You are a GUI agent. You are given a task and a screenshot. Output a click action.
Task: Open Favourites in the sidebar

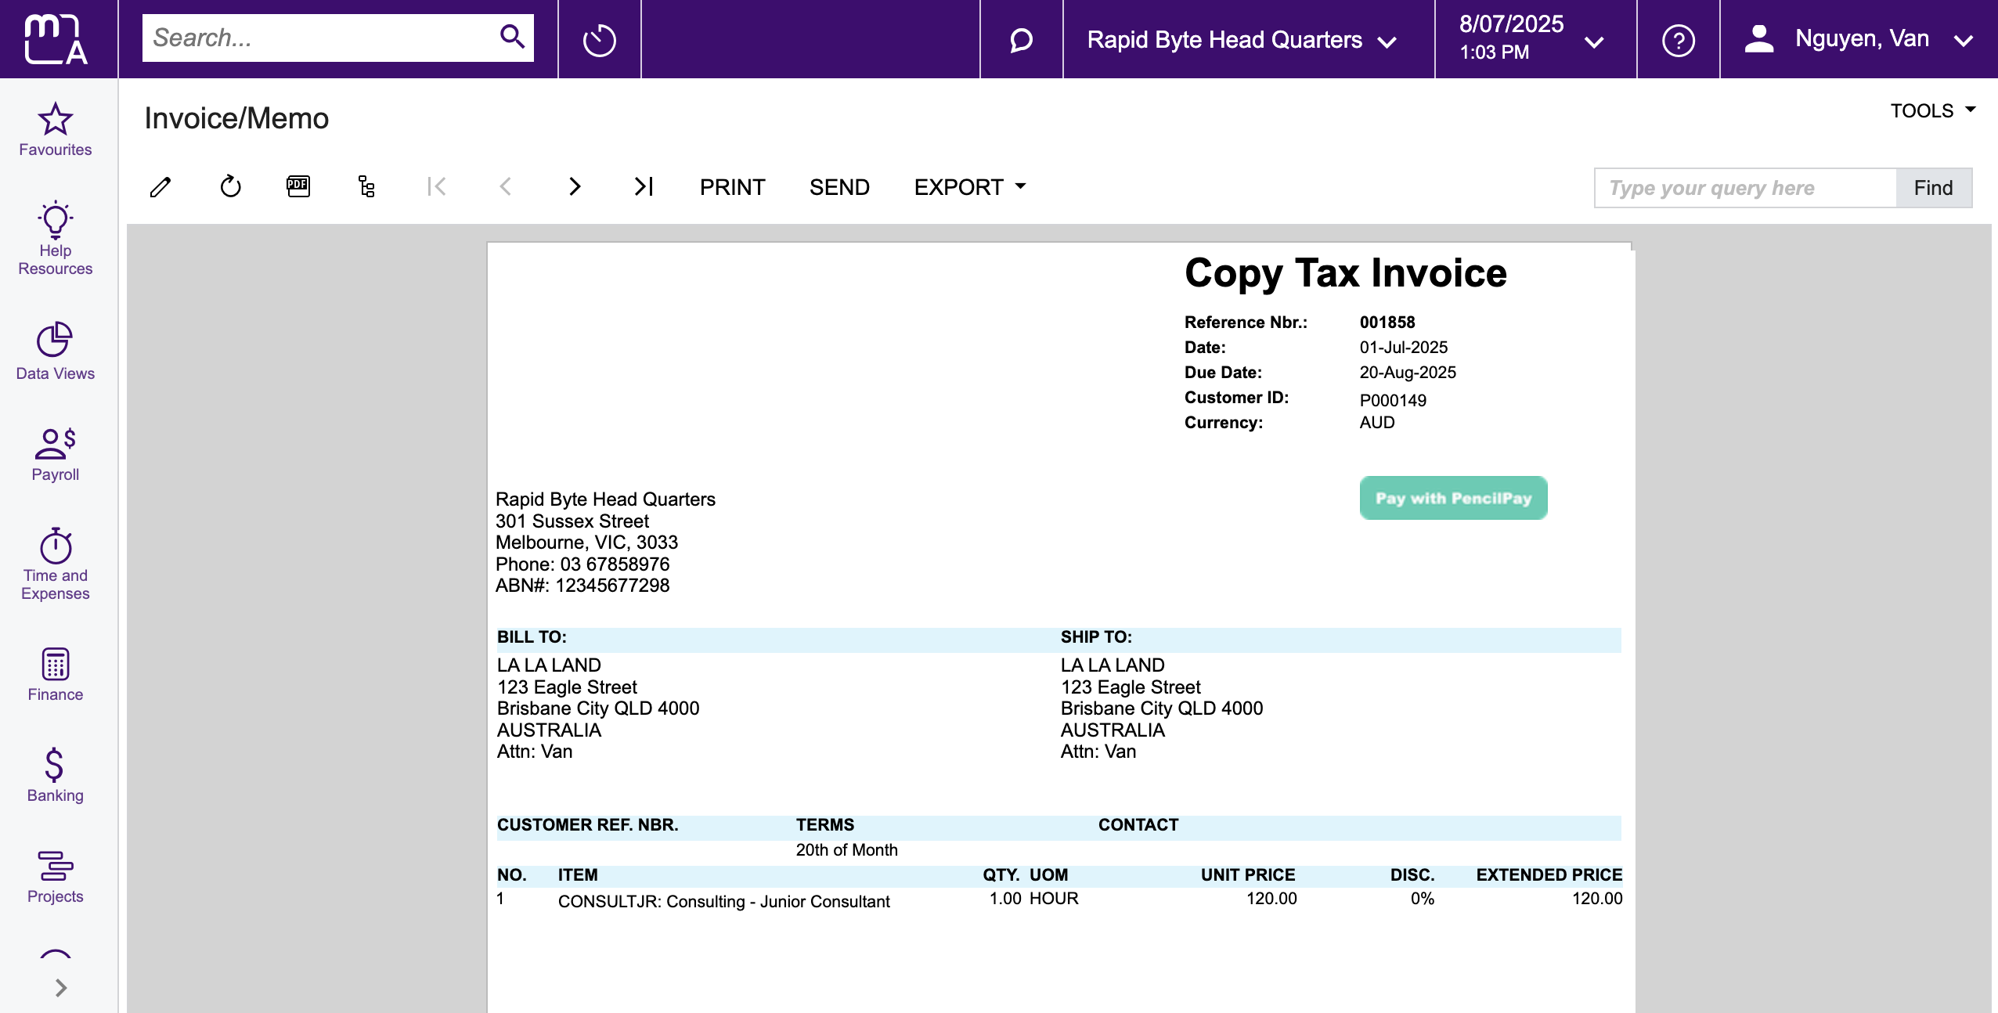tap(56, 130)
